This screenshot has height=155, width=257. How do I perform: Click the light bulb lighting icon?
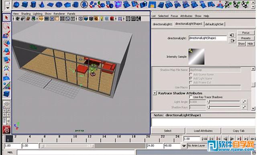tap(102, 19)
